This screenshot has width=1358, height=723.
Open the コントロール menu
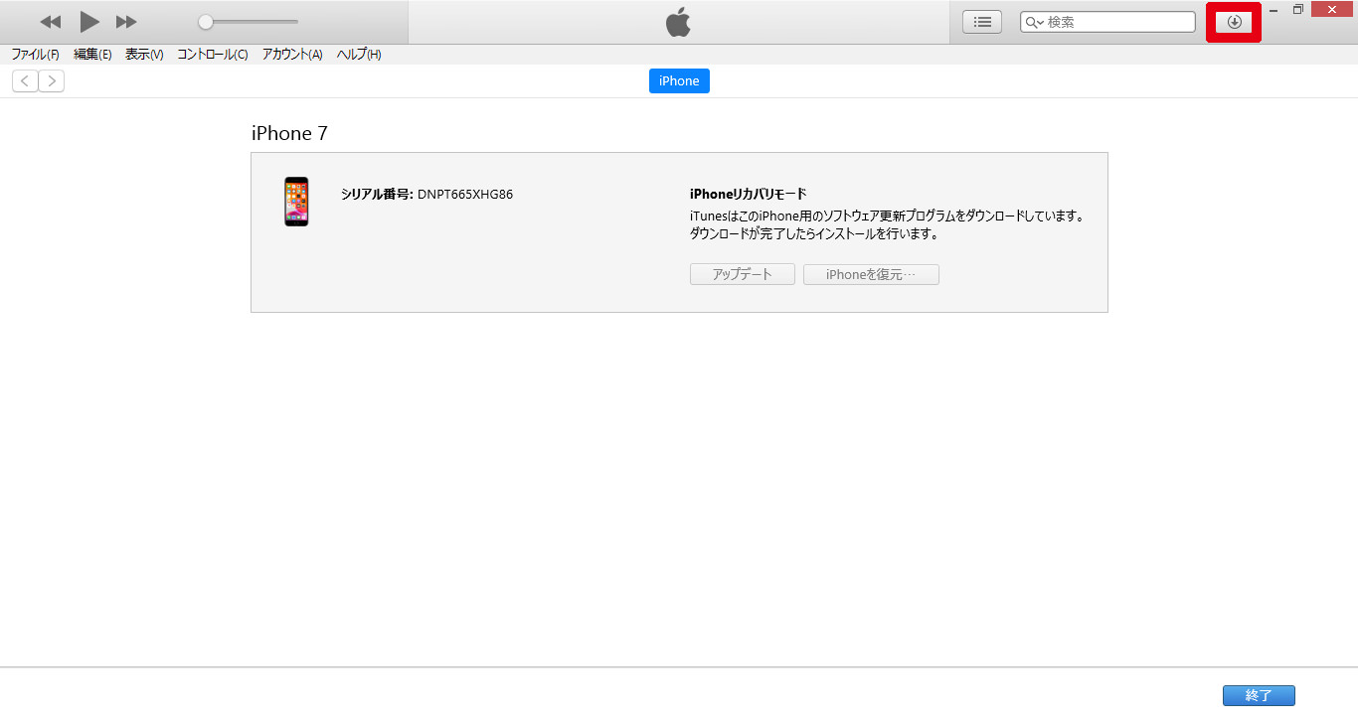click(x=213, y=55)
